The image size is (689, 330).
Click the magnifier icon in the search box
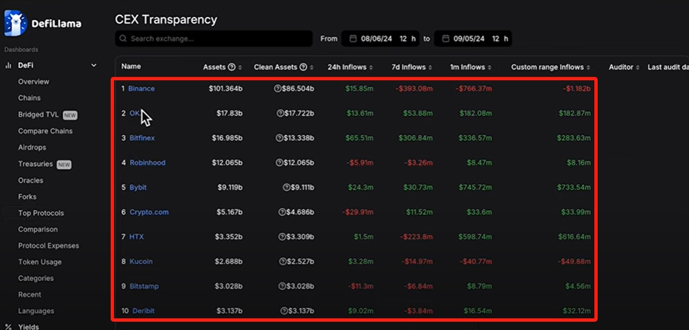[123, 39]
